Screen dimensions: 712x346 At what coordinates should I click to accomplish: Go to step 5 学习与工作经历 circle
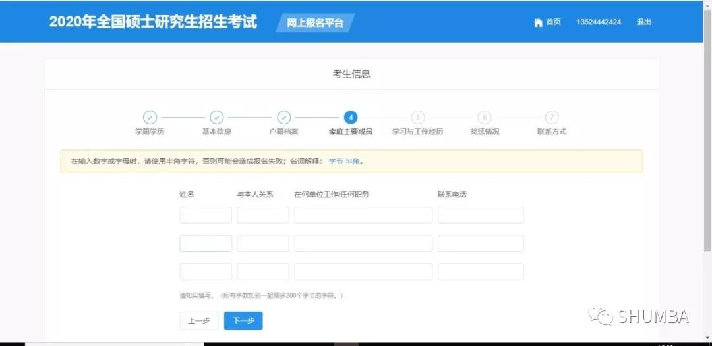[418, 118]
